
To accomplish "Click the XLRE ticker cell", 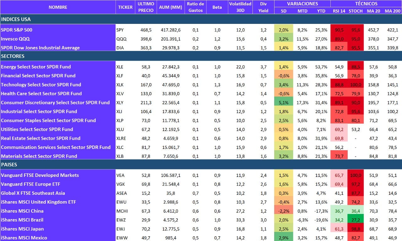I will (125, 138).
